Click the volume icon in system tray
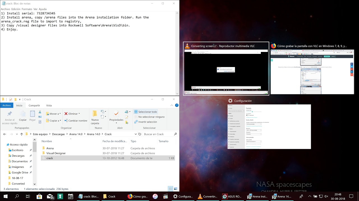Image resolution: width=359 pixels, height=201 pixels. pos(326,196)
